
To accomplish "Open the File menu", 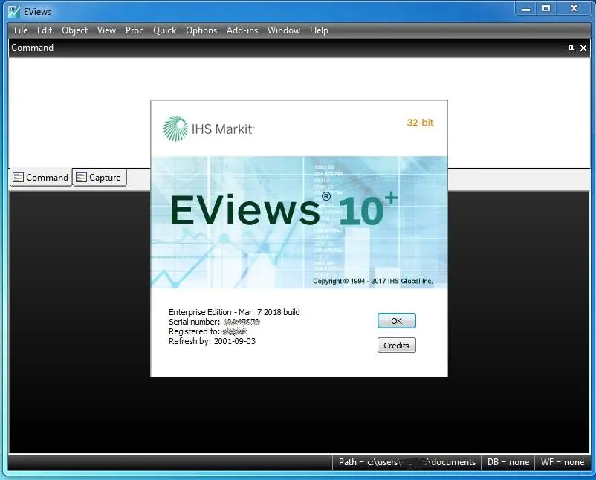I will 21,30.
